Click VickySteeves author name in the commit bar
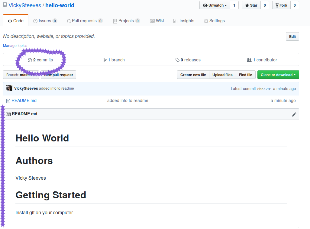 (x=26, y=88)
